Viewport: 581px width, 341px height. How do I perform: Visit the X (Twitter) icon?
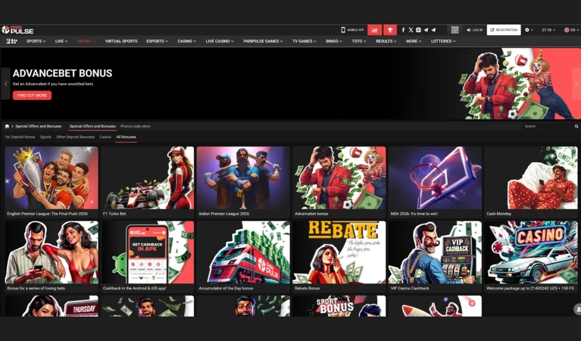tap(411, 30)
